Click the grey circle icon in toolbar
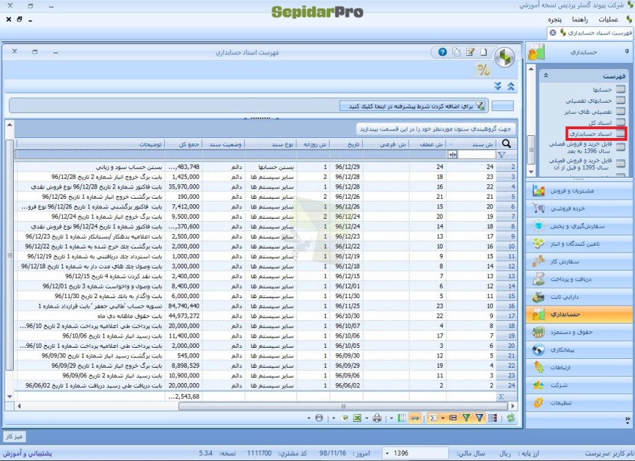This screenshot has width=635, height=461. point(319,418)
